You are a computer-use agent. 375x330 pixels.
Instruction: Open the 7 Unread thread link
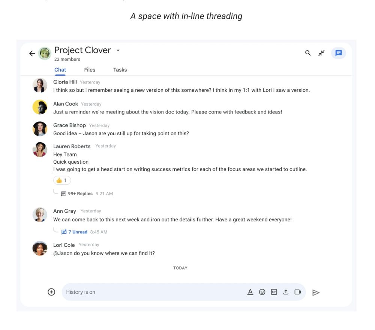(x=78, y=232)
